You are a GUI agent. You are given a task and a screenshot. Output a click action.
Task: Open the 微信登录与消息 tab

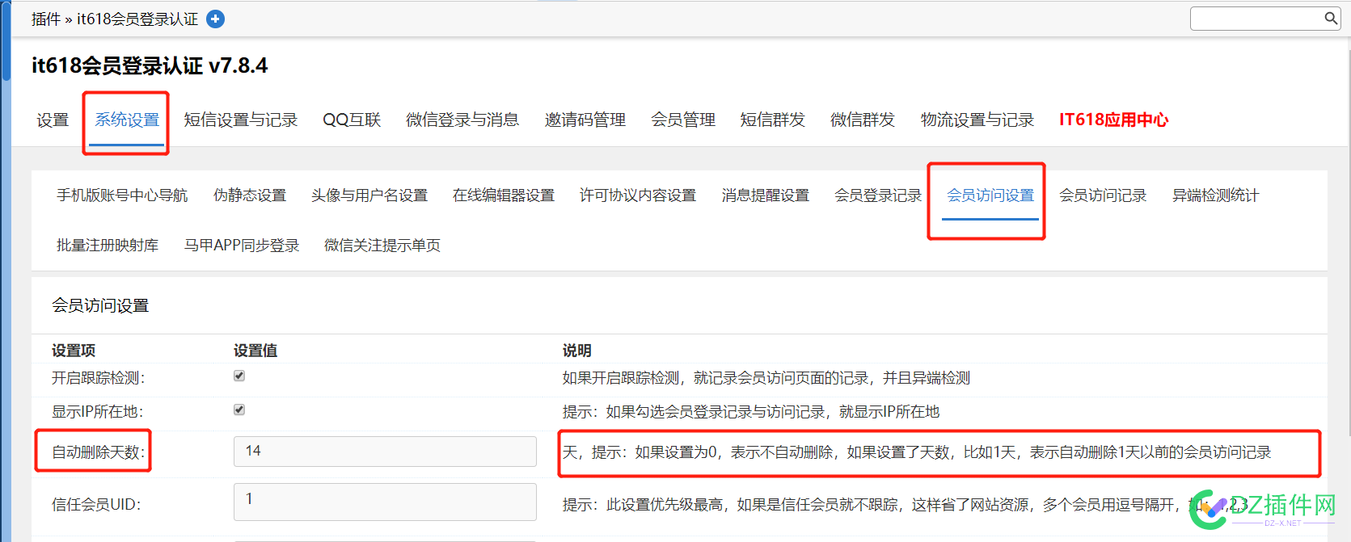click(462, 120)
